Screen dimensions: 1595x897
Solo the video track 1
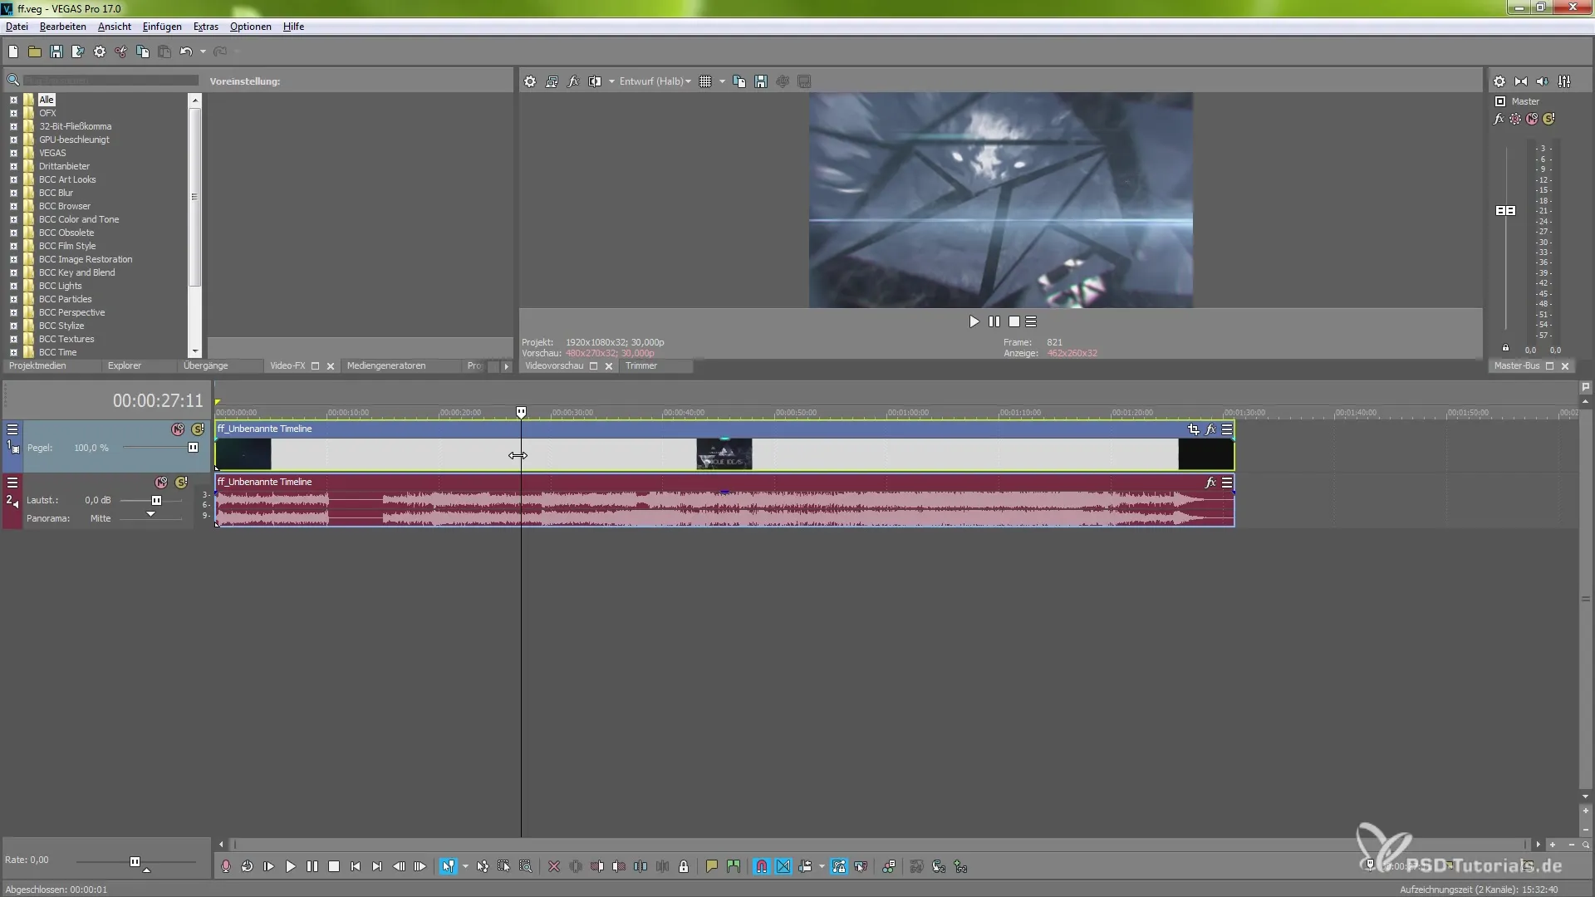tap(198, 429)
